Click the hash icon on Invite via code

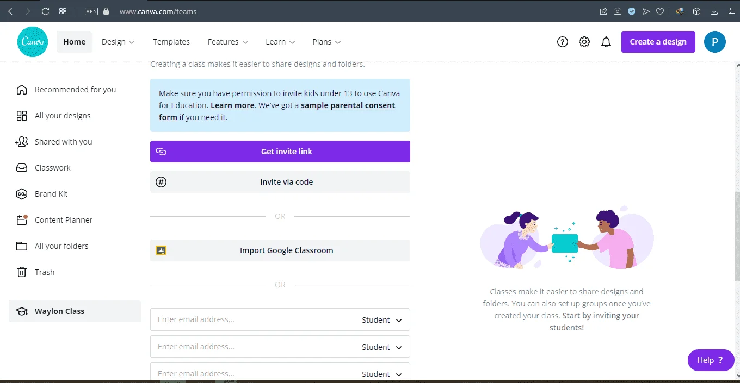161,182
